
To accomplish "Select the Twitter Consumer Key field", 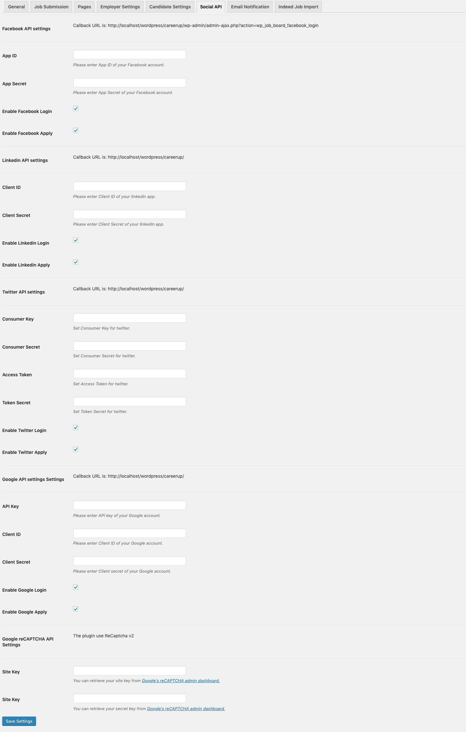I will tap(130, 318).
